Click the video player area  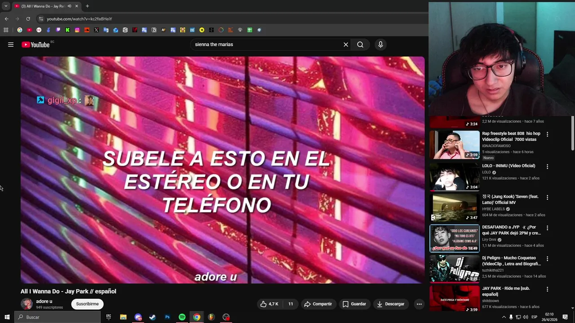pyautogui.click(x=222, y=170)
